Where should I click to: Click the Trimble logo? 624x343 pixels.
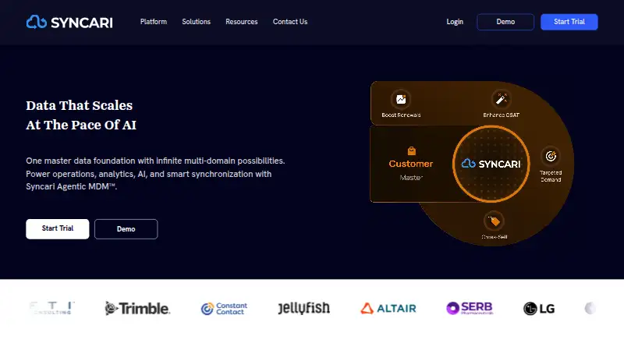137,309
